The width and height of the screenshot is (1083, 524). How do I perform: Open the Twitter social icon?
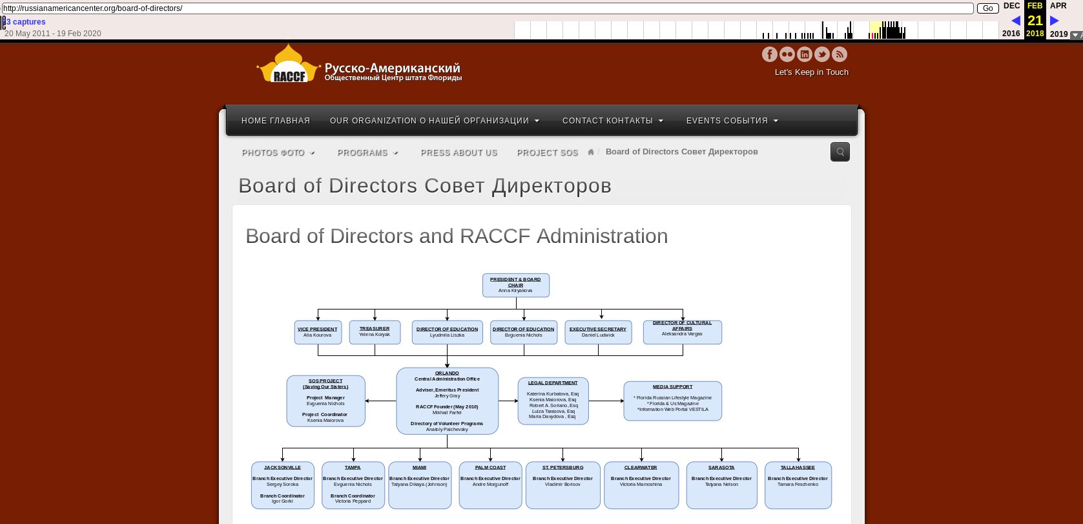point(821,54)
